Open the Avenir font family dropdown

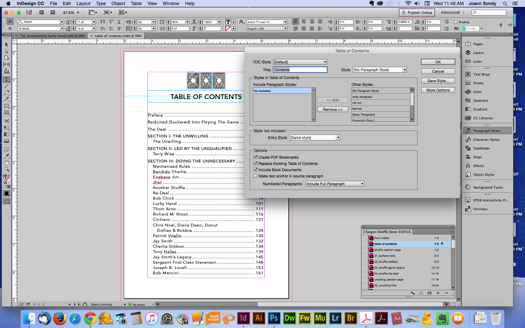tap(62, 22)
